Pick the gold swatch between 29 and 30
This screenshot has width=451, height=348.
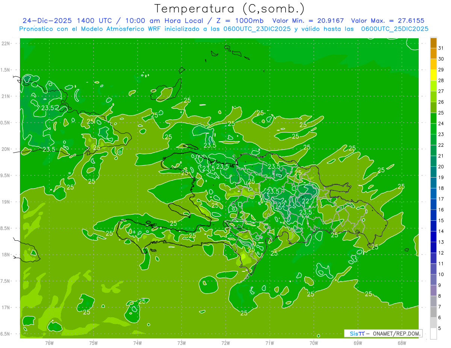433,65
